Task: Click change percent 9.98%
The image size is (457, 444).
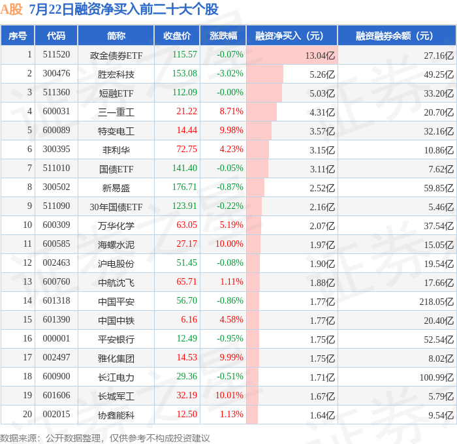Action: point(231,131)
